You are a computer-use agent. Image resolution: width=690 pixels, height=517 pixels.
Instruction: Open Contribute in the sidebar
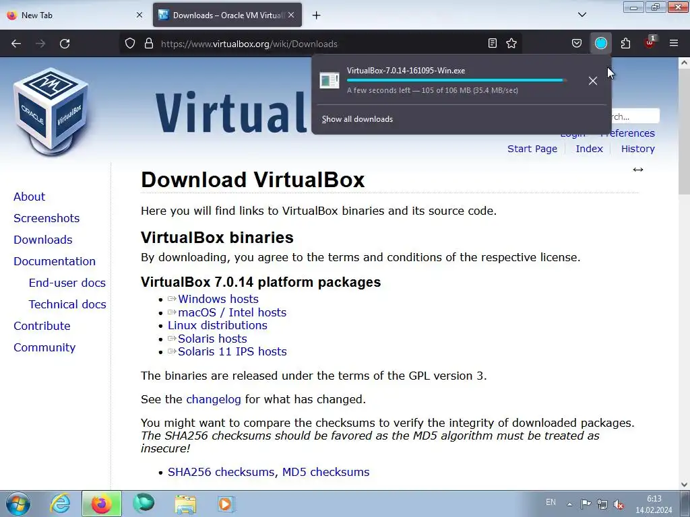(42, 326)
